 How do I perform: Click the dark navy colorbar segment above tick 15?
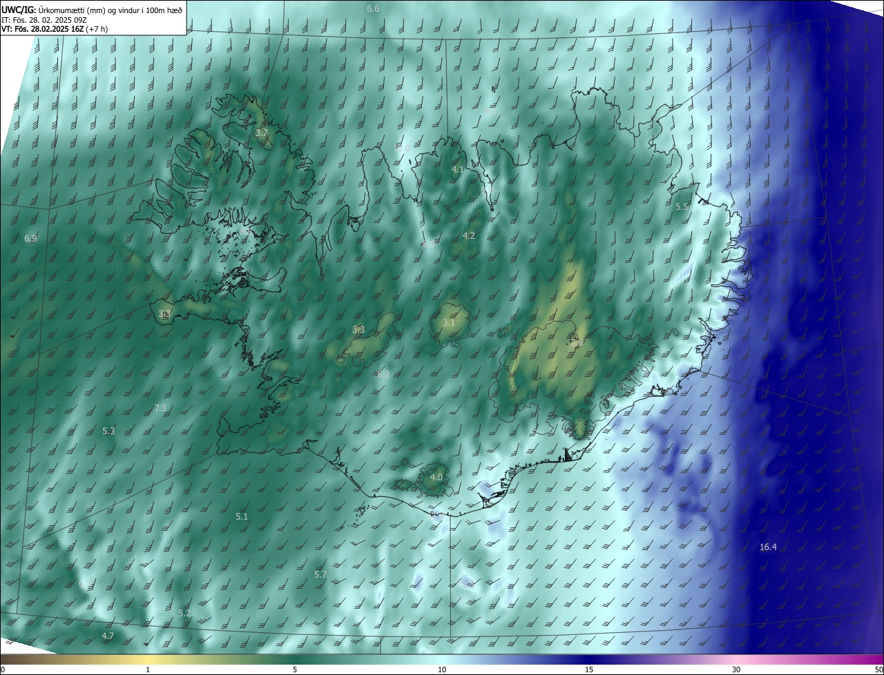pyautogui.click(x=589, y=660)
